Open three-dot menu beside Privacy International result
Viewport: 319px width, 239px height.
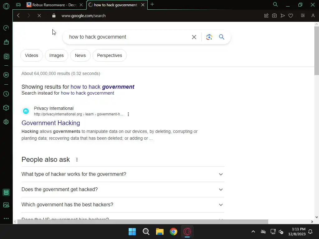tap(128, 114)
